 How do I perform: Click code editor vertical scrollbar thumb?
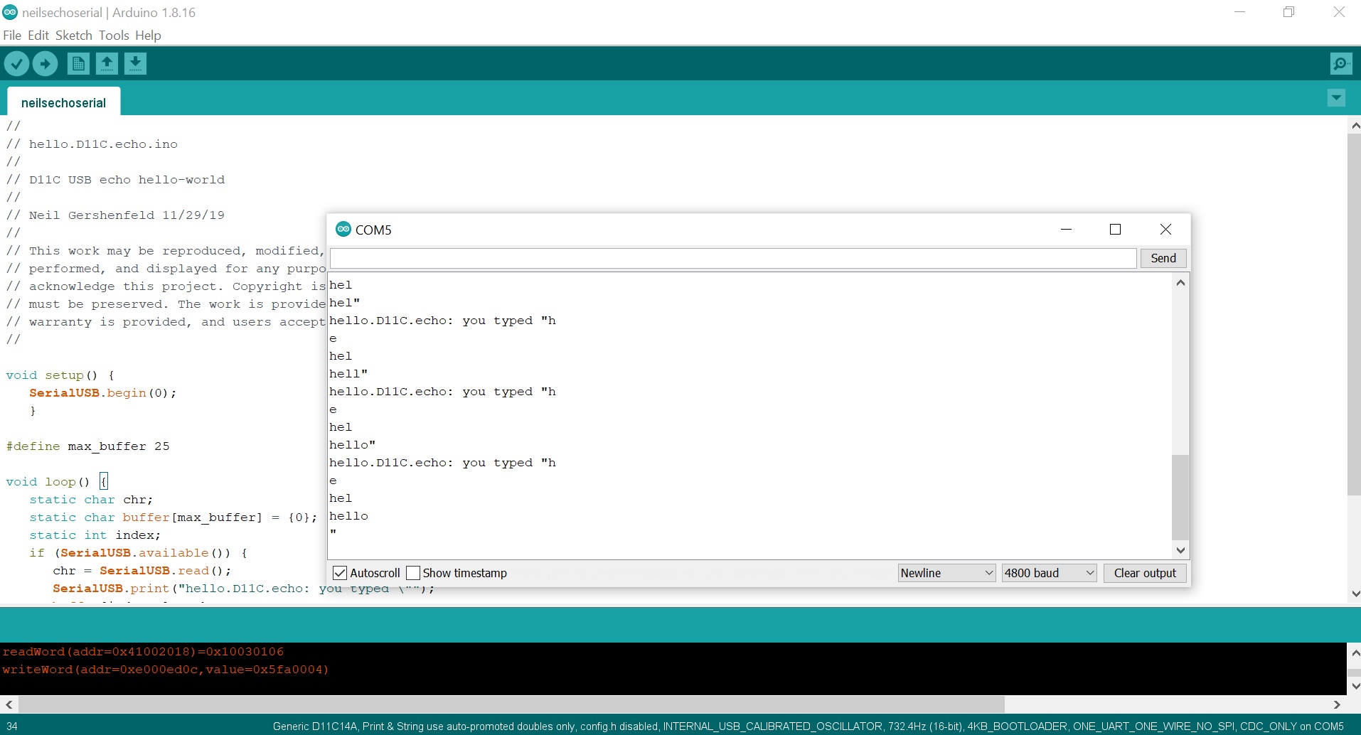tap(1354, 314)
